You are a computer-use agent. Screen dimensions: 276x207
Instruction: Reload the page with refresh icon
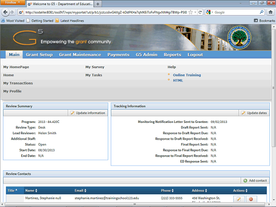200,12
